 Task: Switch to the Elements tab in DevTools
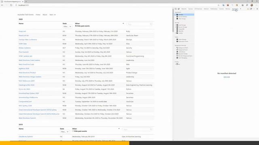[x=184, y=9]
